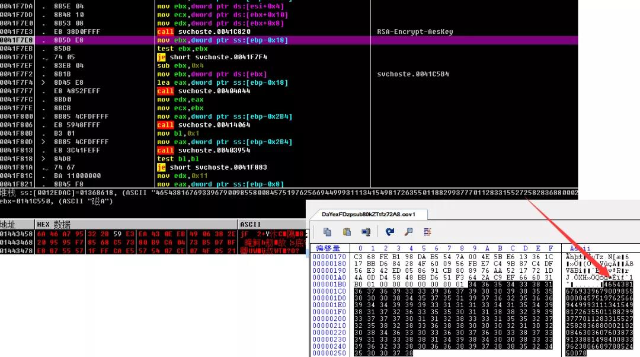Select the call svchoste.0041C820 instruction
The width and height of the screenshot is (640, 357).
[203, 31]
